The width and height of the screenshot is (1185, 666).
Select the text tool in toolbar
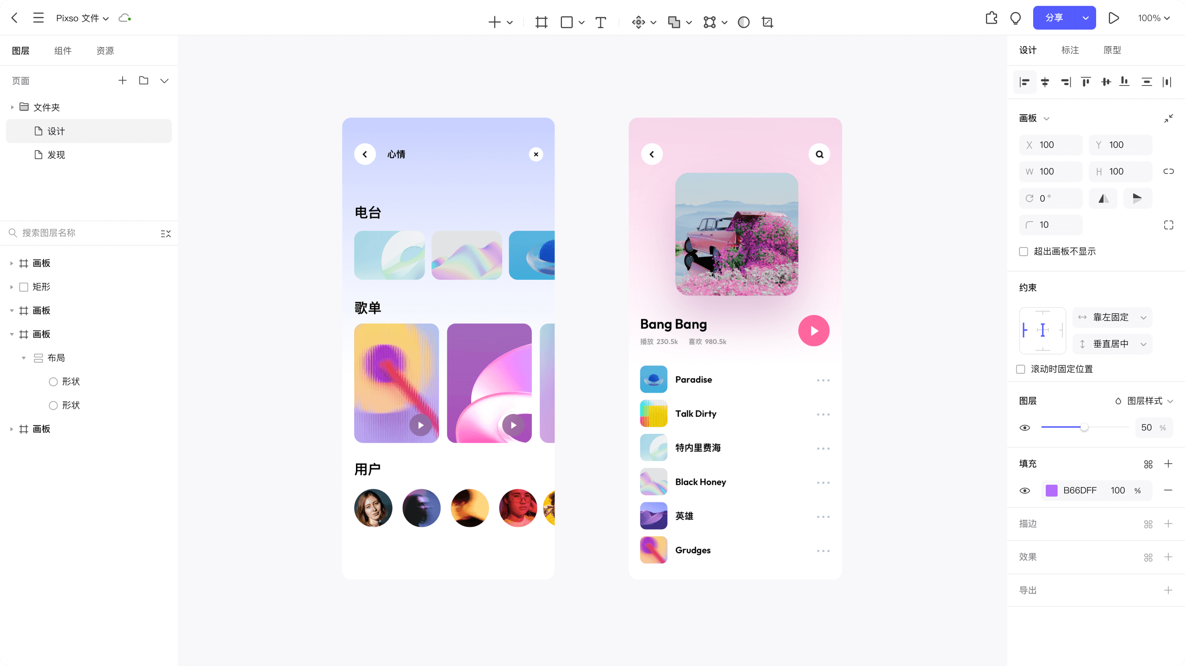601,22
